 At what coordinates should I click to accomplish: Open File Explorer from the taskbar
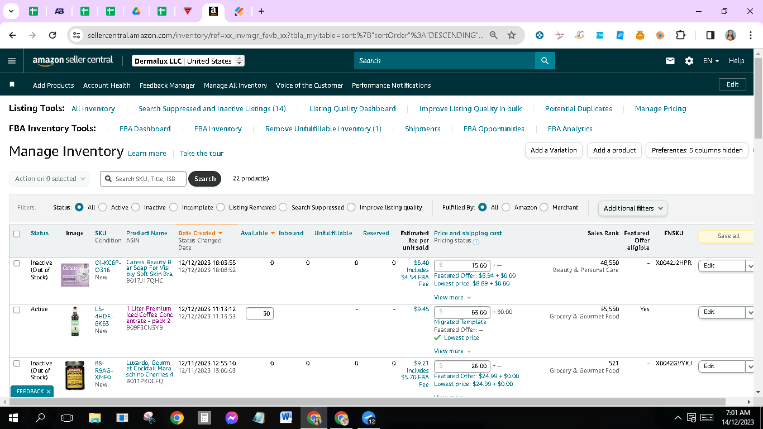click(x=94, y=417)
